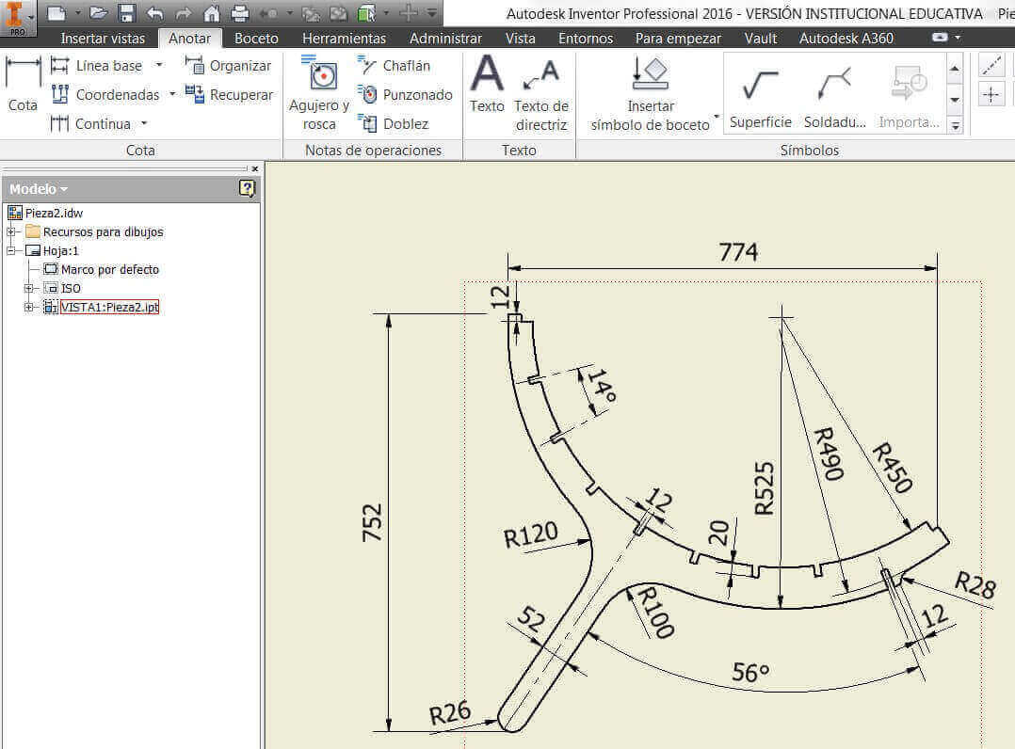Select the Cota dimension tool
1015x749 pixels.
pos(23,85)
